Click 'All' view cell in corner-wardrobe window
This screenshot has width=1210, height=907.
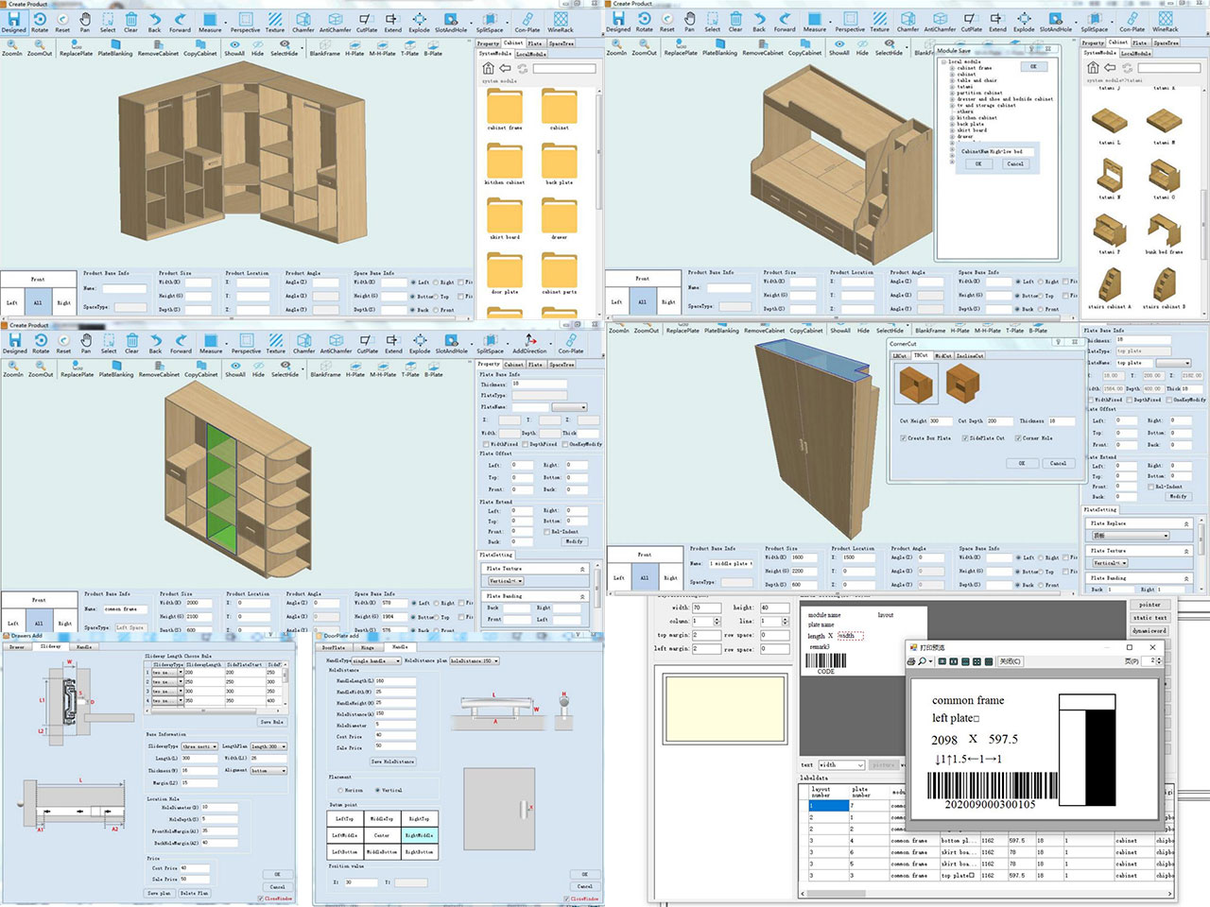pos(38,303)
